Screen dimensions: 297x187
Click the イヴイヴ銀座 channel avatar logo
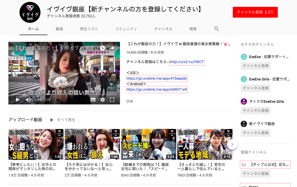tap(30, 12)
